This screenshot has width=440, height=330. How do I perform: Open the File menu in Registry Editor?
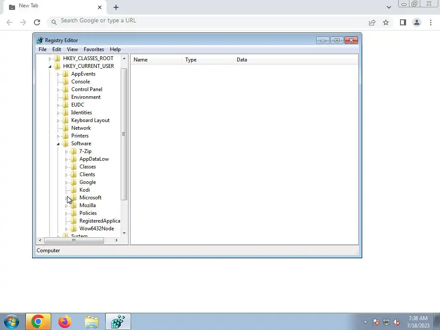coord(43,49)
